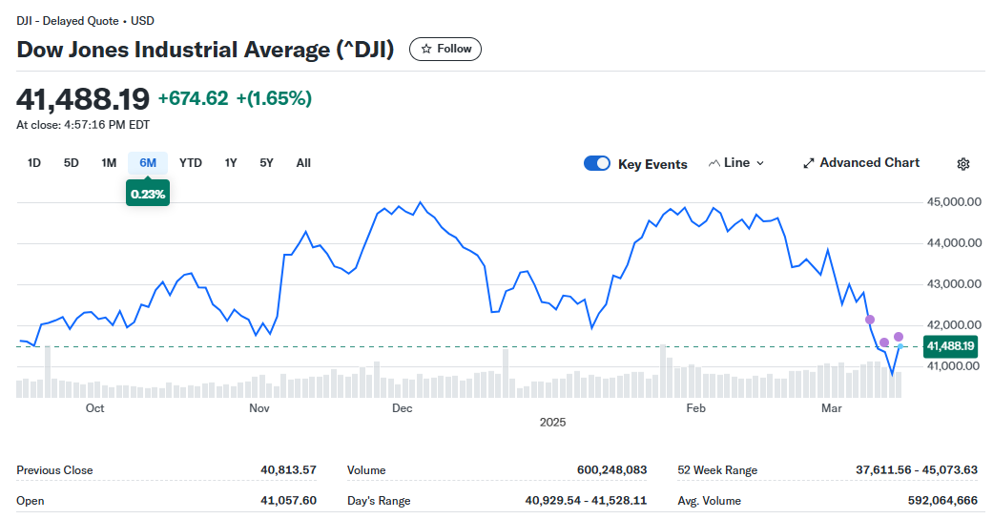
Task: Click the green 41,488.19 price label on axis
Action: [950, 346]
